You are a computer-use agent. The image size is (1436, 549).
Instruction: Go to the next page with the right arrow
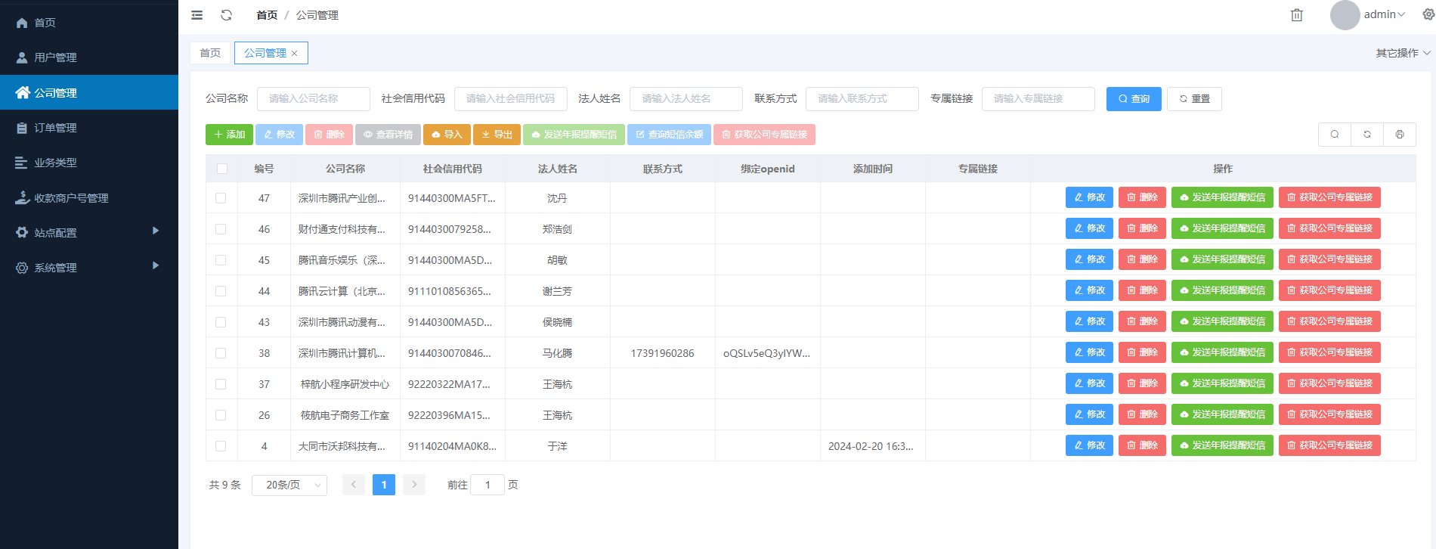tap(414, 485)
